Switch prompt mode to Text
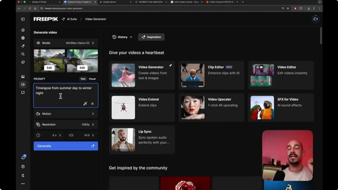The width and height of the screenshot is (338, 190). click(83, 79)
